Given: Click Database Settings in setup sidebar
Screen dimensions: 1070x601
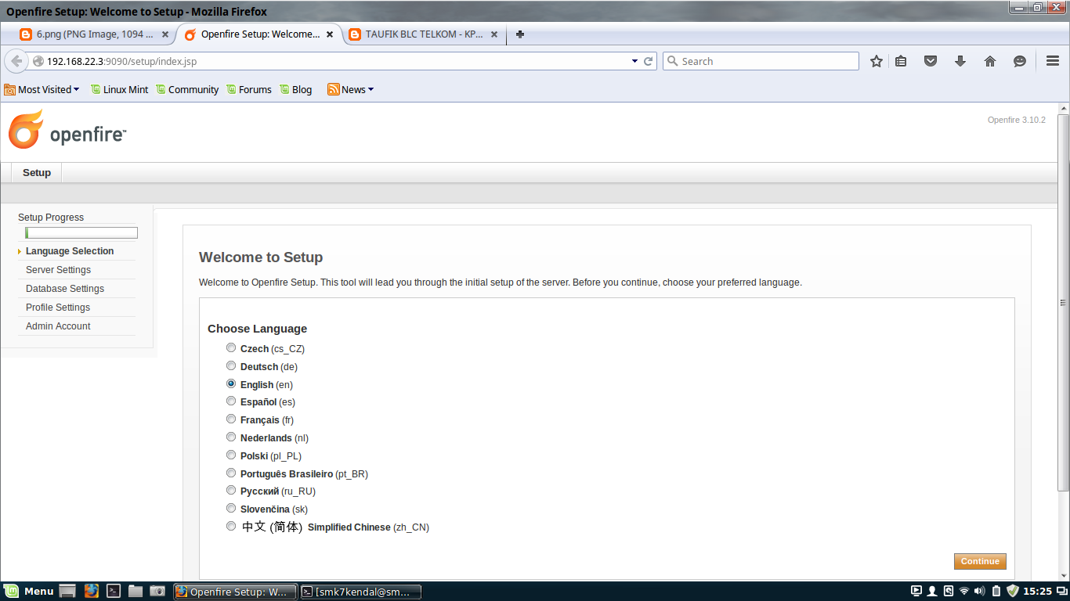Looking at the screenshot, I should (x=65, y=289).
